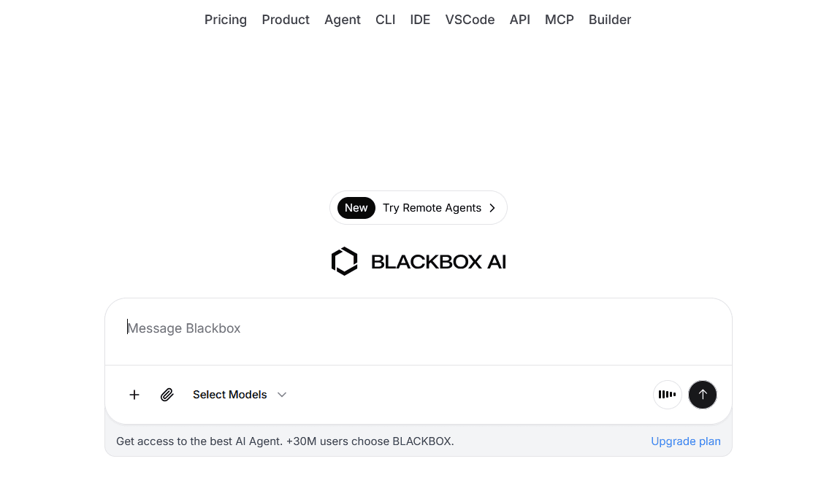The width and height of the screenshot is (840, 483).
Task: Click the MCP navigation entry
Action: click(559, 20)
